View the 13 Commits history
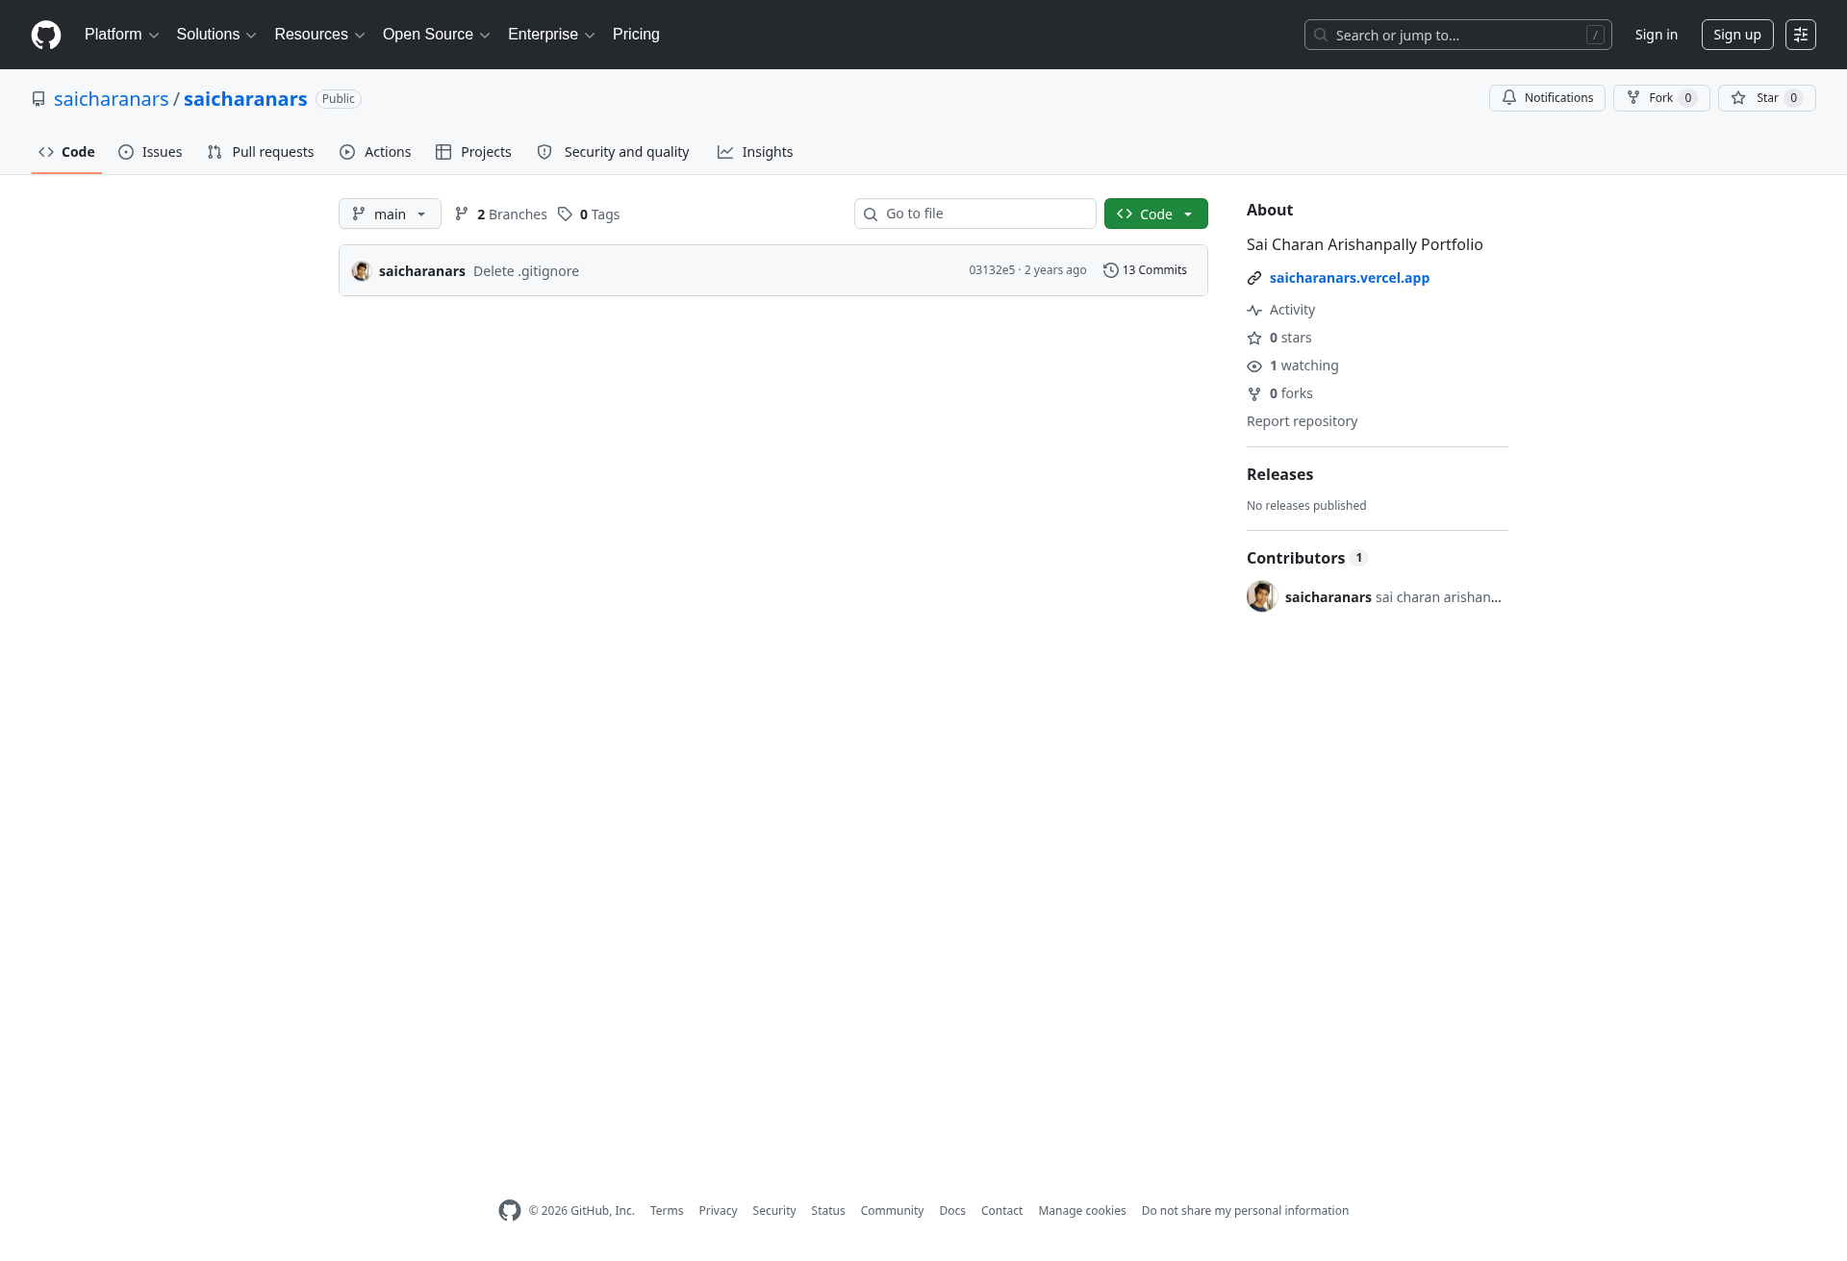 pyautogui.click(x=1145, y=270)
